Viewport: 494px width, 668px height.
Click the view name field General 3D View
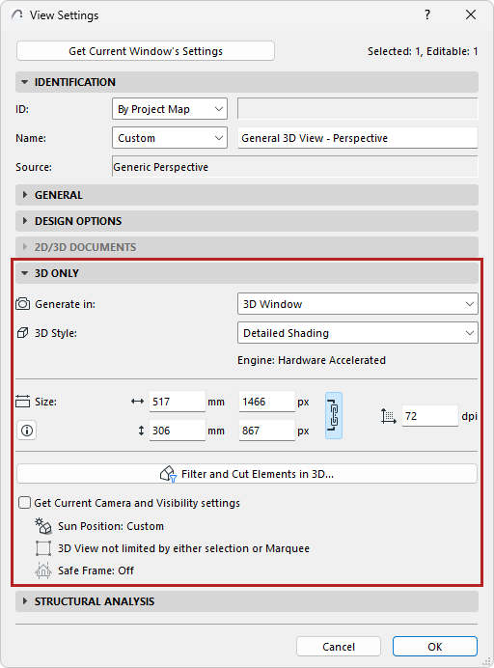358,138
